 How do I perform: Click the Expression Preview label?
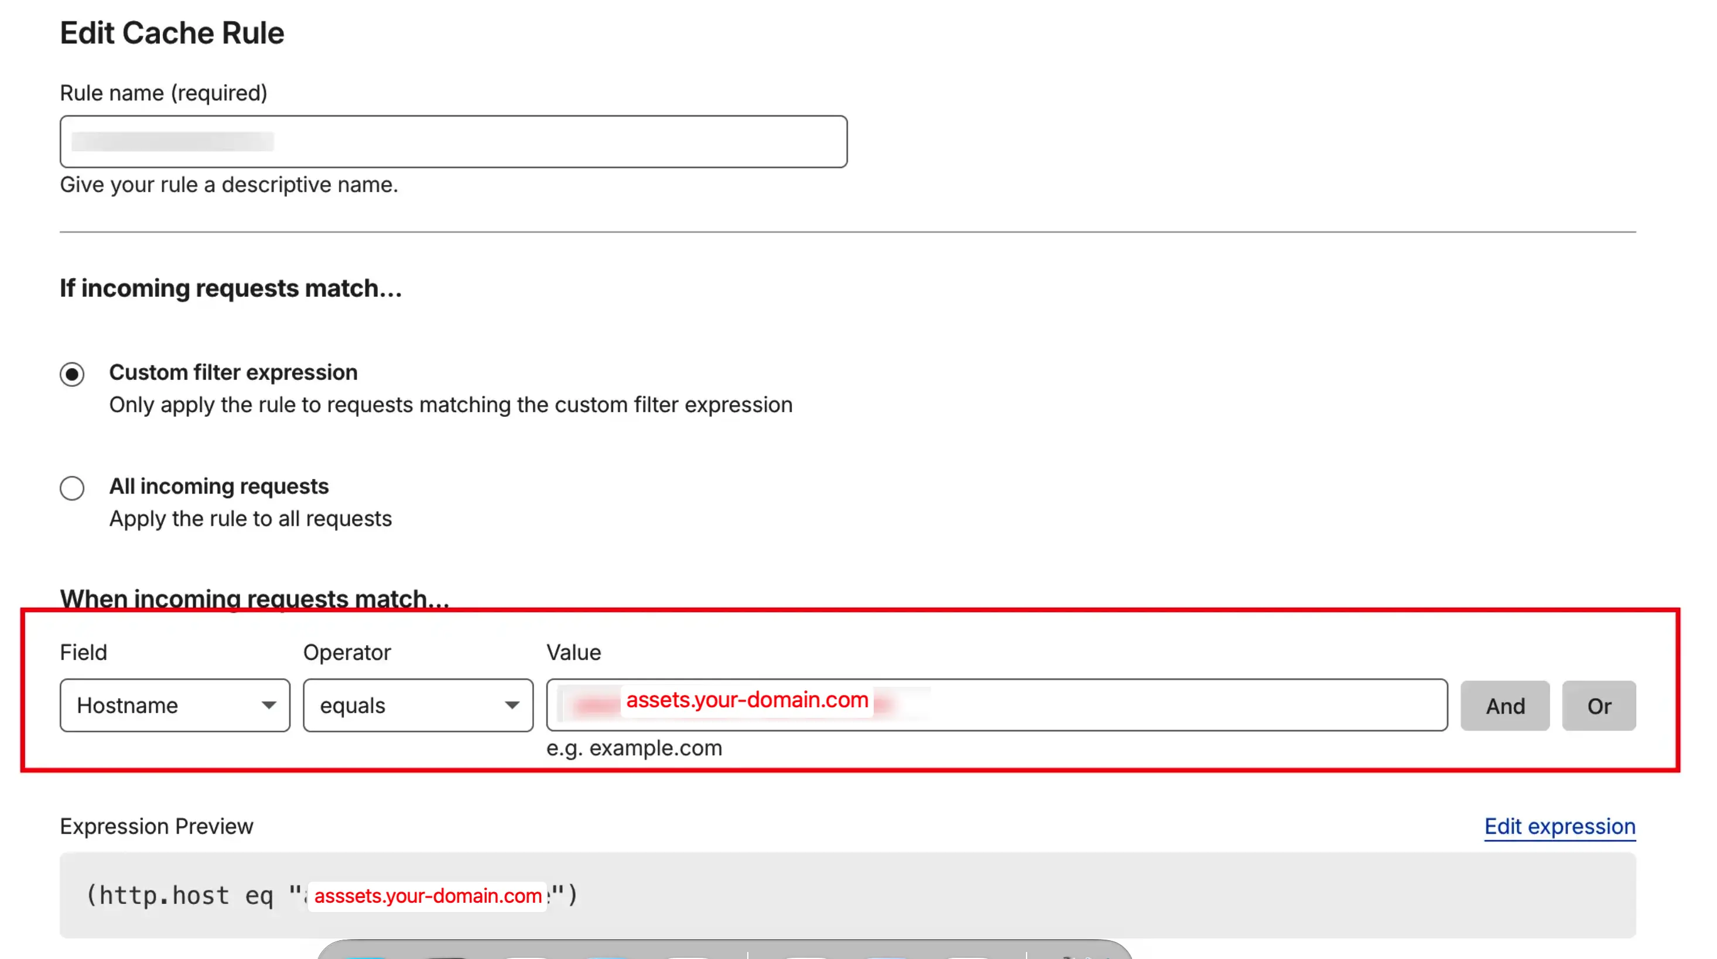click(156, 826)
